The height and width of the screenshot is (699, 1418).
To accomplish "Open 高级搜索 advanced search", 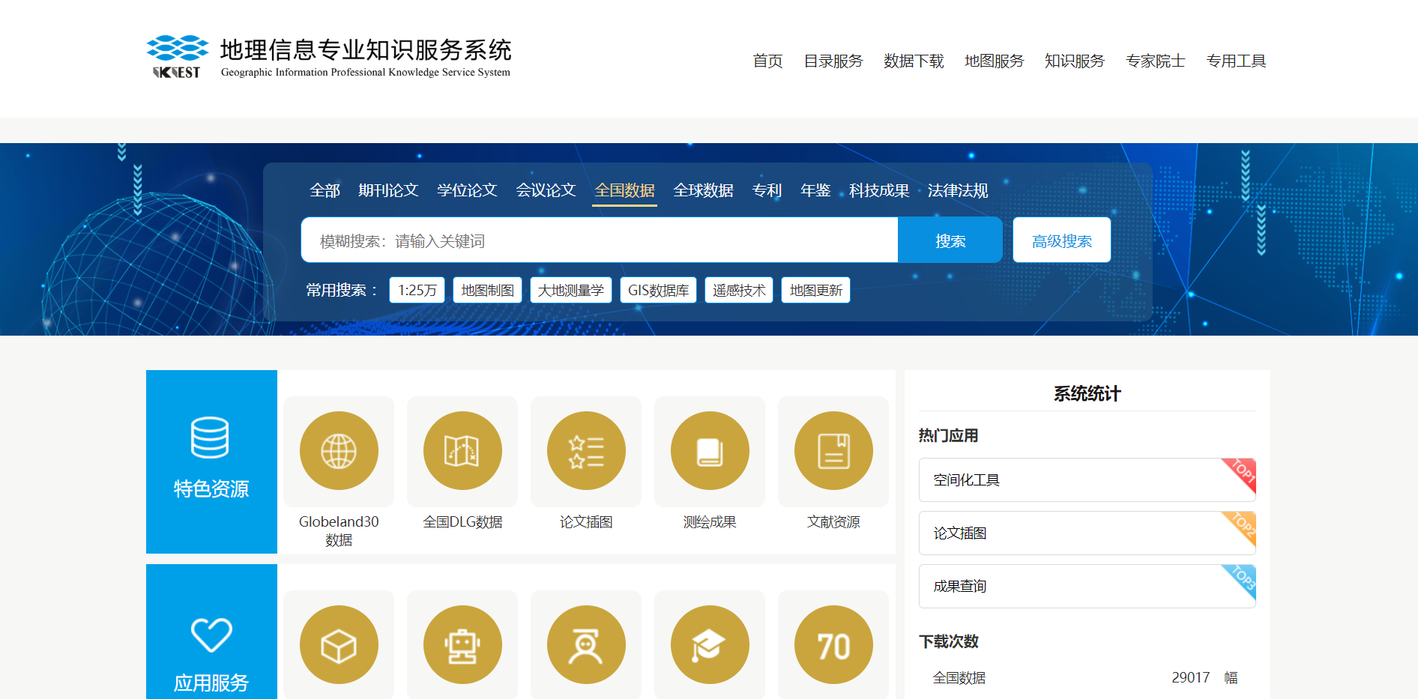I will 1061,240.
